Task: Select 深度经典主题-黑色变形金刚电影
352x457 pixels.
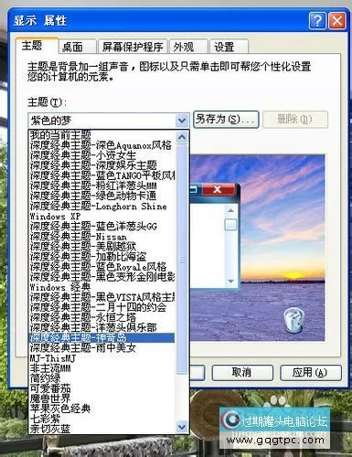Action: point(101,277)
